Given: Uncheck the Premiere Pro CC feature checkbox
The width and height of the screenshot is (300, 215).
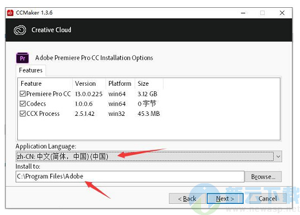Looking at the screenshot, I should point(22,94).
